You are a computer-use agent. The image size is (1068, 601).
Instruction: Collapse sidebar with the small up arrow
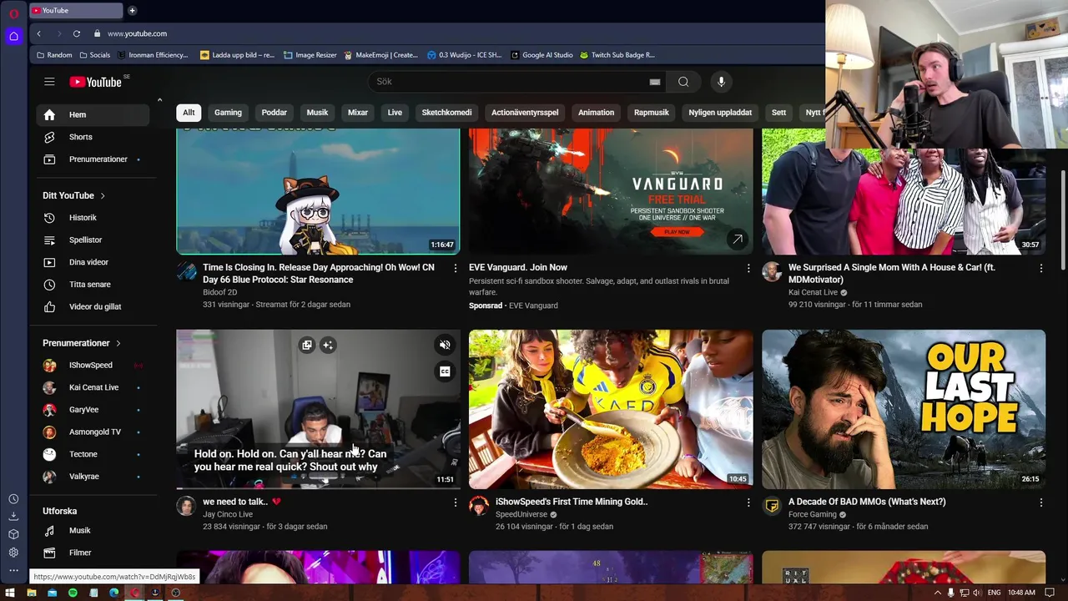click(x=159, y=100)
